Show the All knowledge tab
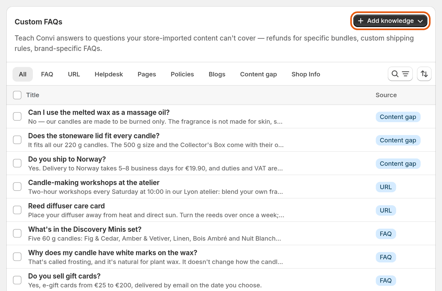 (23, 74)
